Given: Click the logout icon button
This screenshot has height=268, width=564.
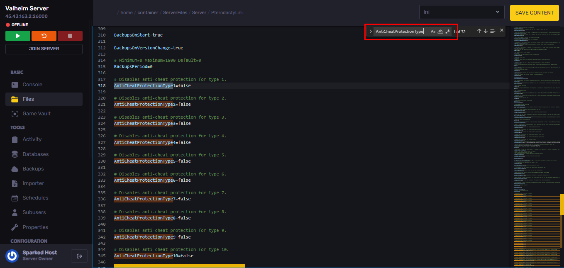Looking at the screenshot, I should click(x=79, y=256).
